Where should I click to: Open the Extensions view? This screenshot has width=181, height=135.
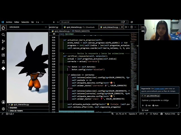click(x=3, y=55)
